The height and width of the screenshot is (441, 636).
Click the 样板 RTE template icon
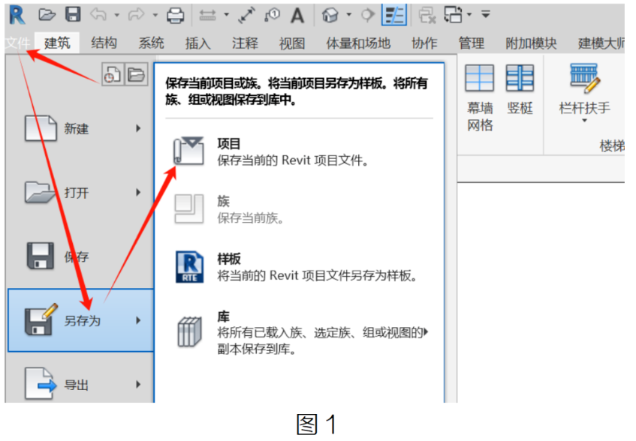coord(189,267)
